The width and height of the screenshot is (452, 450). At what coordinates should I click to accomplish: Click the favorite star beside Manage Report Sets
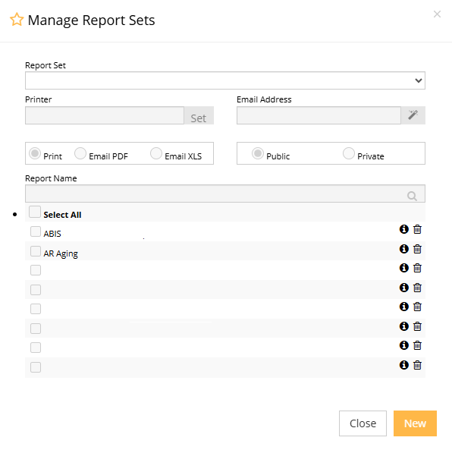click(x=17, y=20)
